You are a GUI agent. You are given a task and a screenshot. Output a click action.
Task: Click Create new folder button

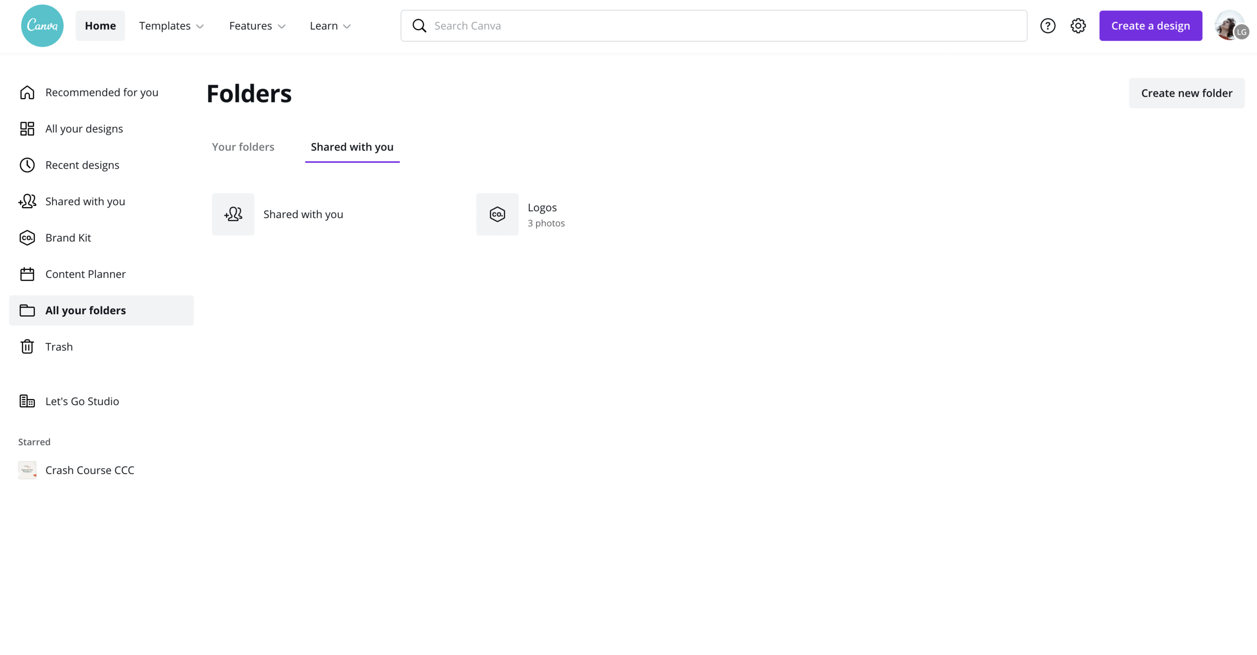(x=1186, y=93)
